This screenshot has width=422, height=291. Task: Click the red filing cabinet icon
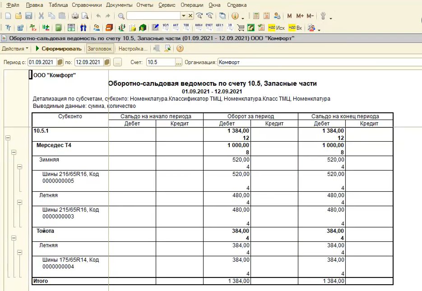point(109,28)
